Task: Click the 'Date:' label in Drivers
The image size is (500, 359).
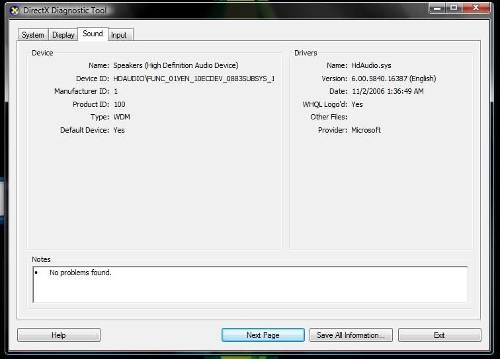Action: point(339,91)
